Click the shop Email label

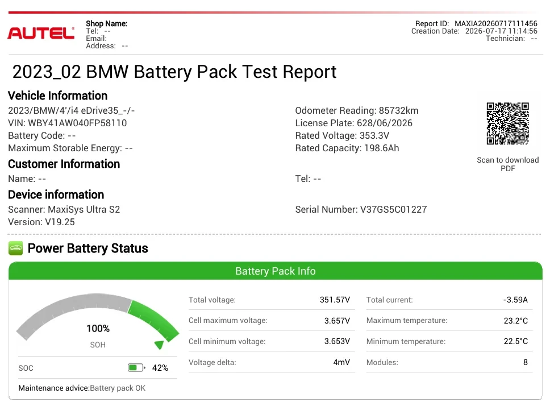click(x=96, y=38)
